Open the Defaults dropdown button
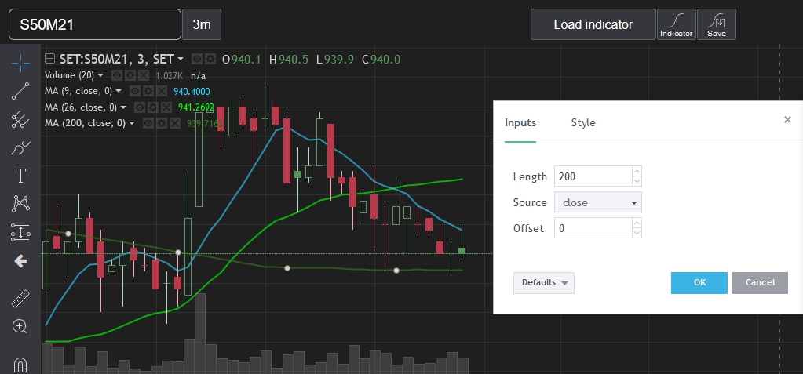Image resolution: width=803 pixels, height=374 pixels. coord(544,282)
